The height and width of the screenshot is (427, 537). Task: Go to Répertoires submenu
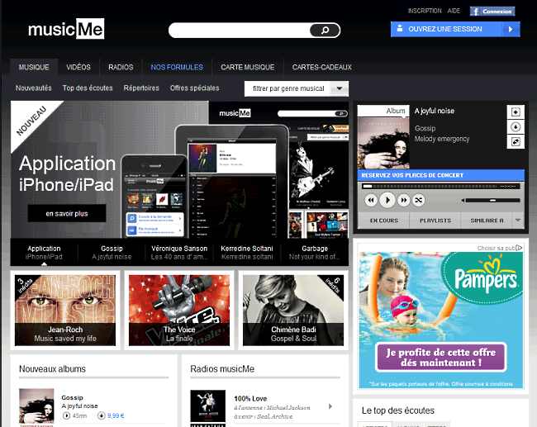[x=141, y=88]
